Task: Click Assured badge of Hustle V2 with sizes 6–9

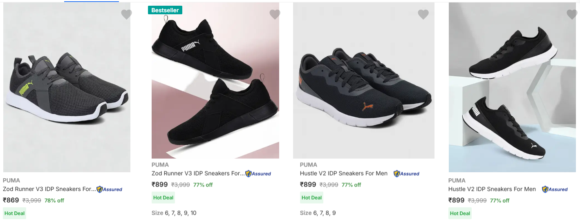Action: pyautogui.click(x=406, y=173)
